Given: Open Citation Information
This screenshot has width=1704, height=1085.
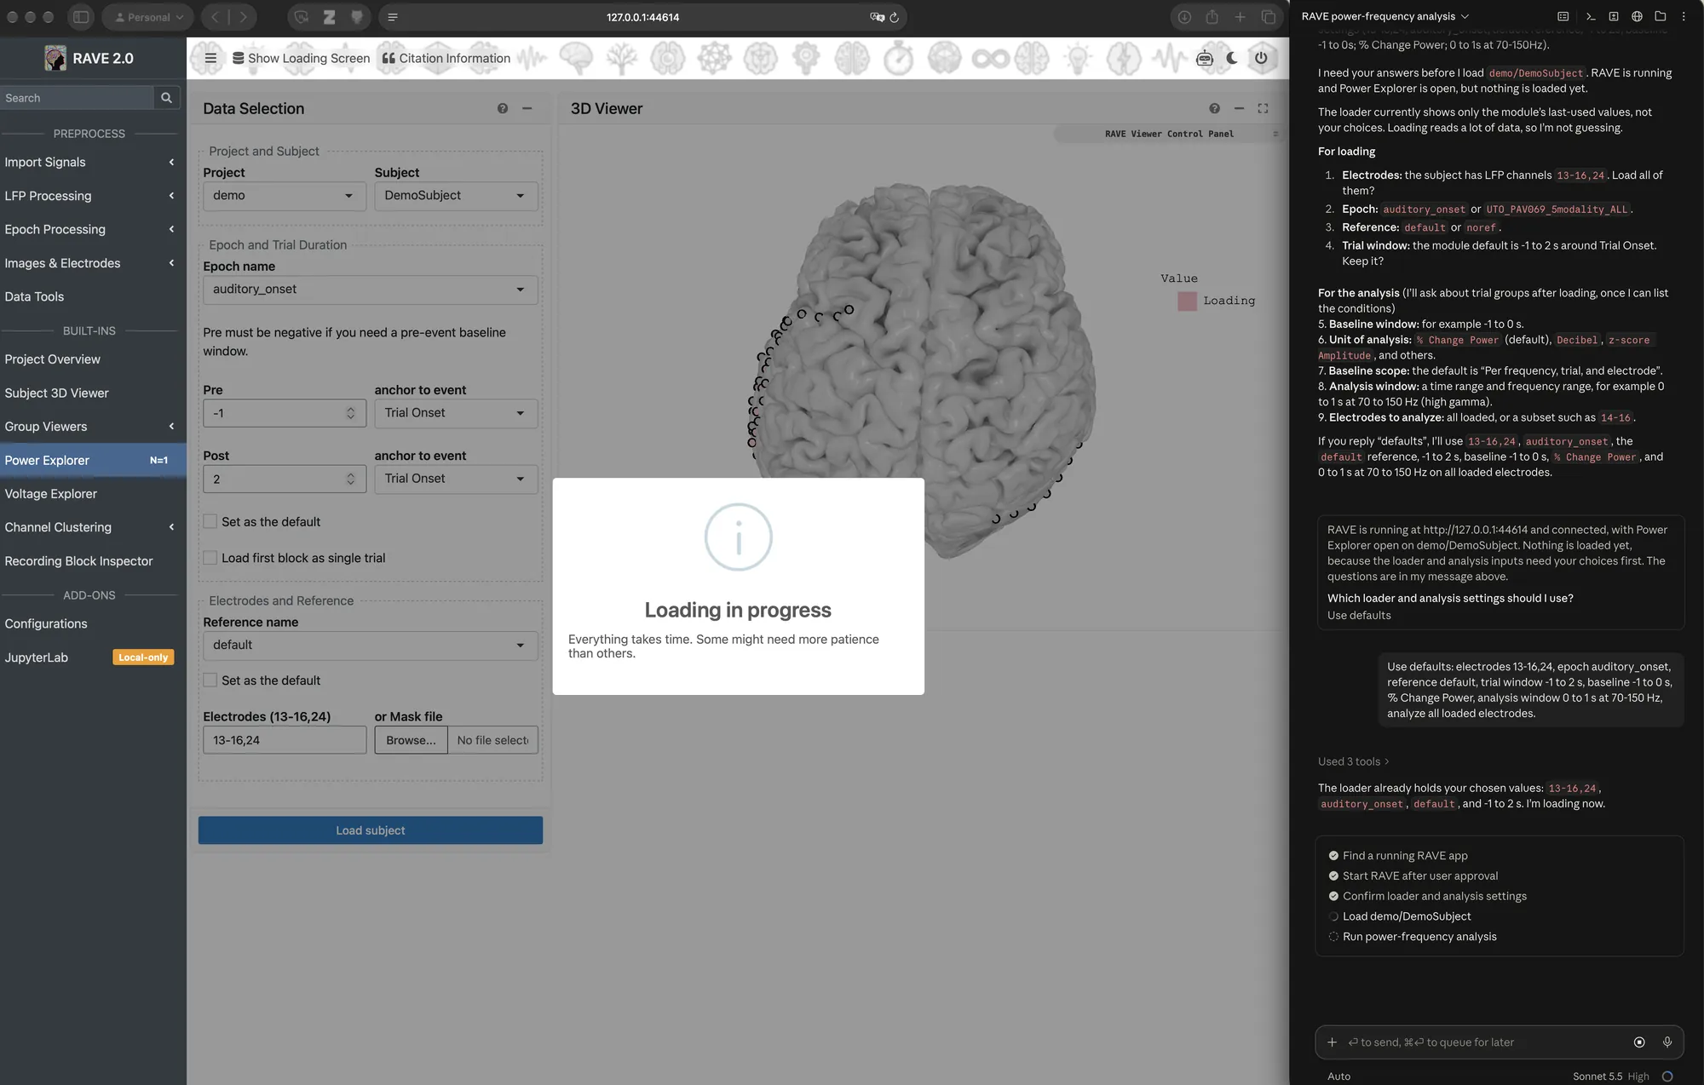Looking at the screenshot, I should pos(446,58).
